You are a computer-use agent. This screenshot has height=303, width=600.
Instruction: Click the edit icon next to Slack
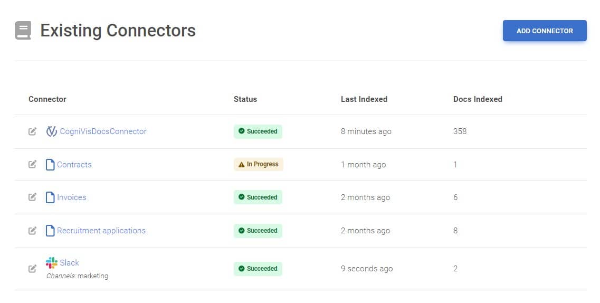33,269
